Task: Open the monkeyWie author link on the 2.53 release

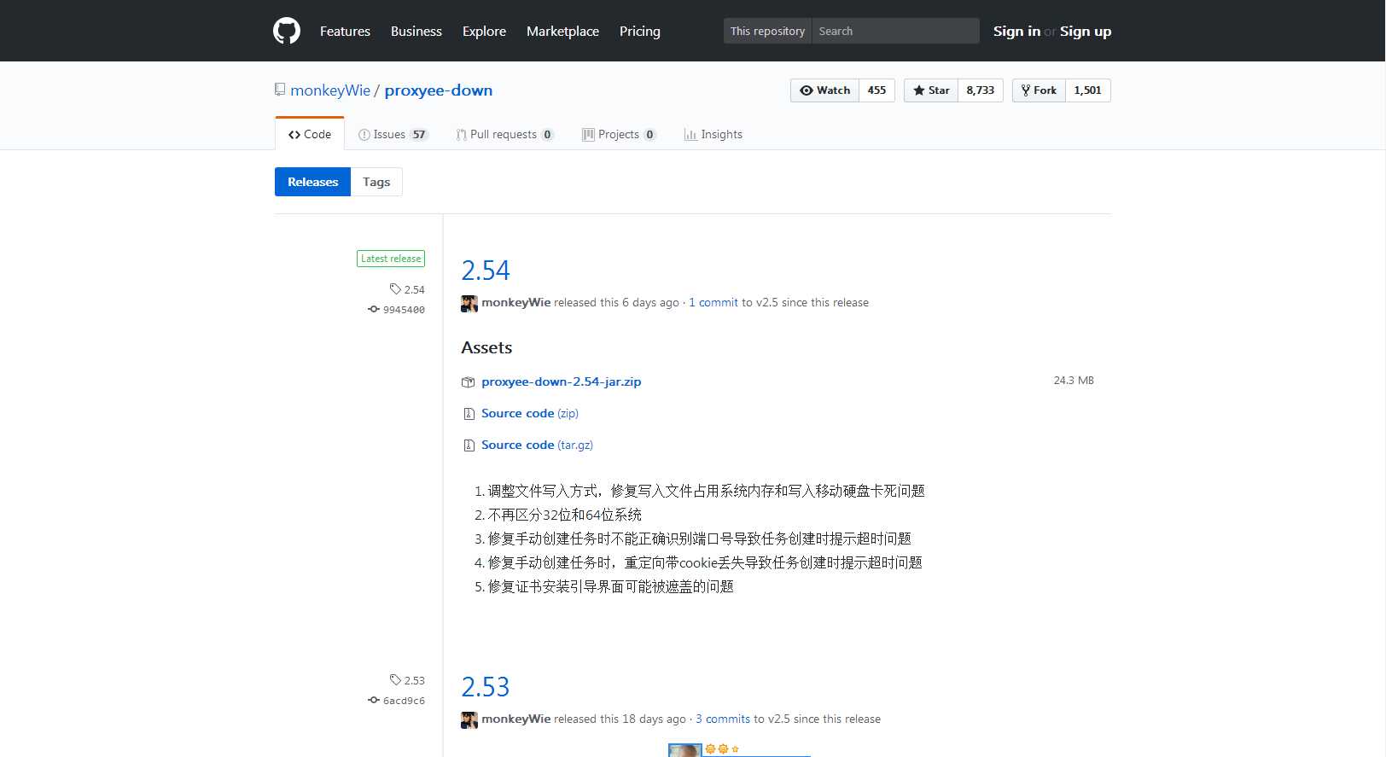Action: tap(515, 719)
